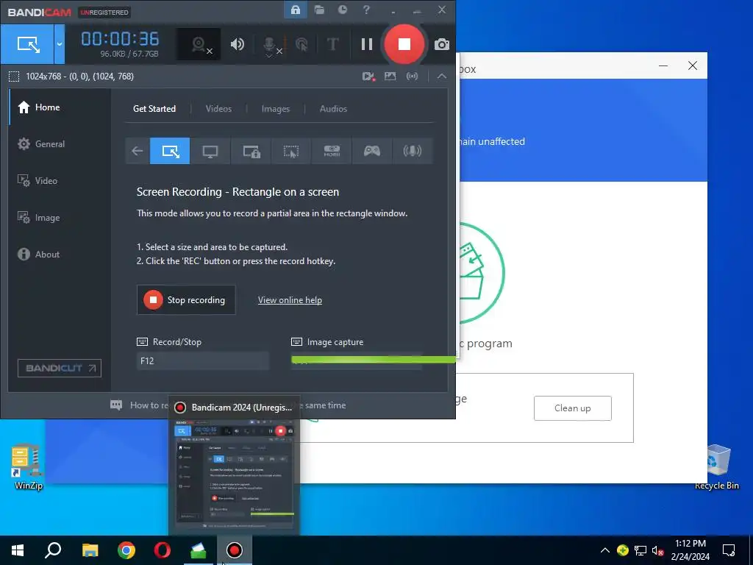Toggle the text overlay T icon
753x565 pixels.
(x=332, y=45)
